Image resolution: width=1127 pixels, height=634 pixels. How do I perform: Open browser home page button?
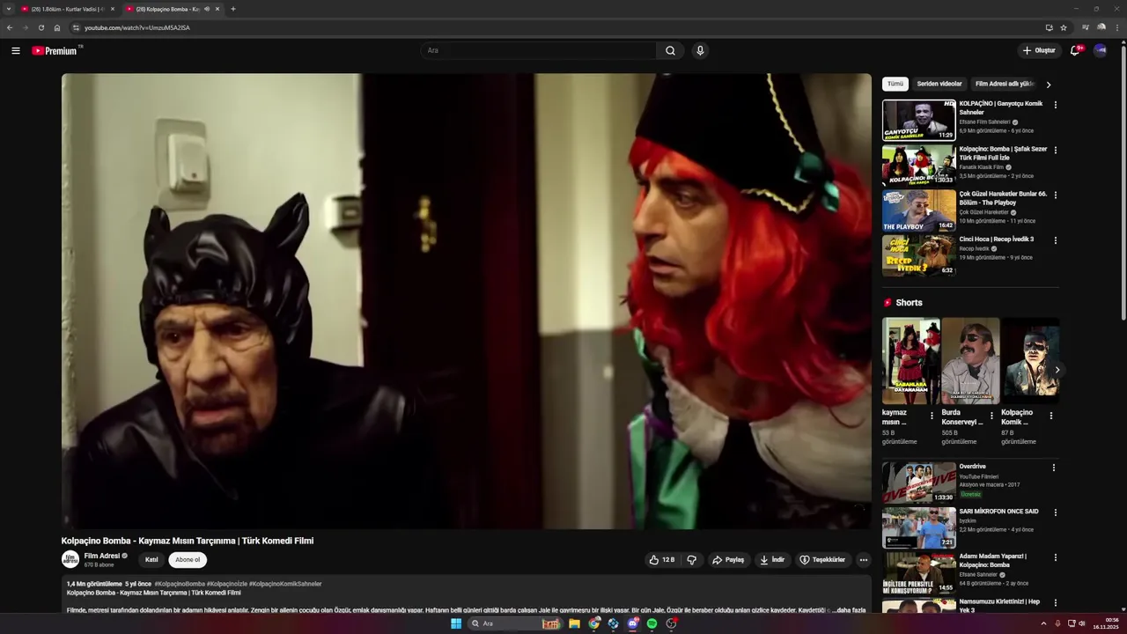[x=57, y=27]
